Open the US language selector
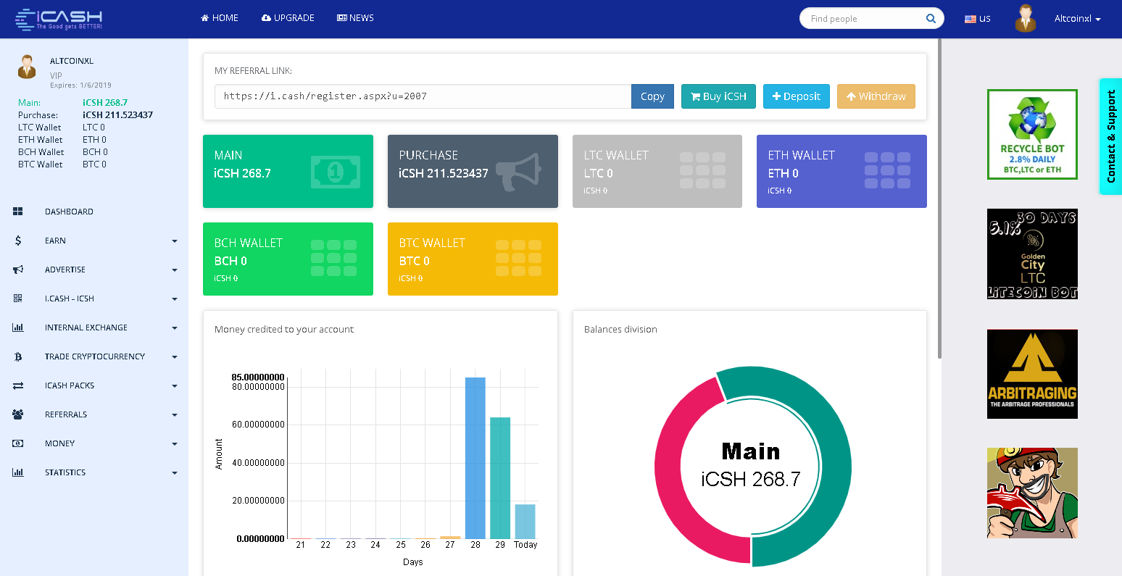 tap(978, 19)
